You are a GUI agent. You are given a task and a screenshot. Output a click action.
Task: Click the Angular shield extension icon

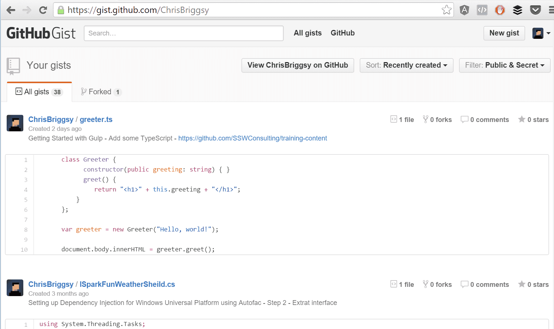tap(464, 10)
